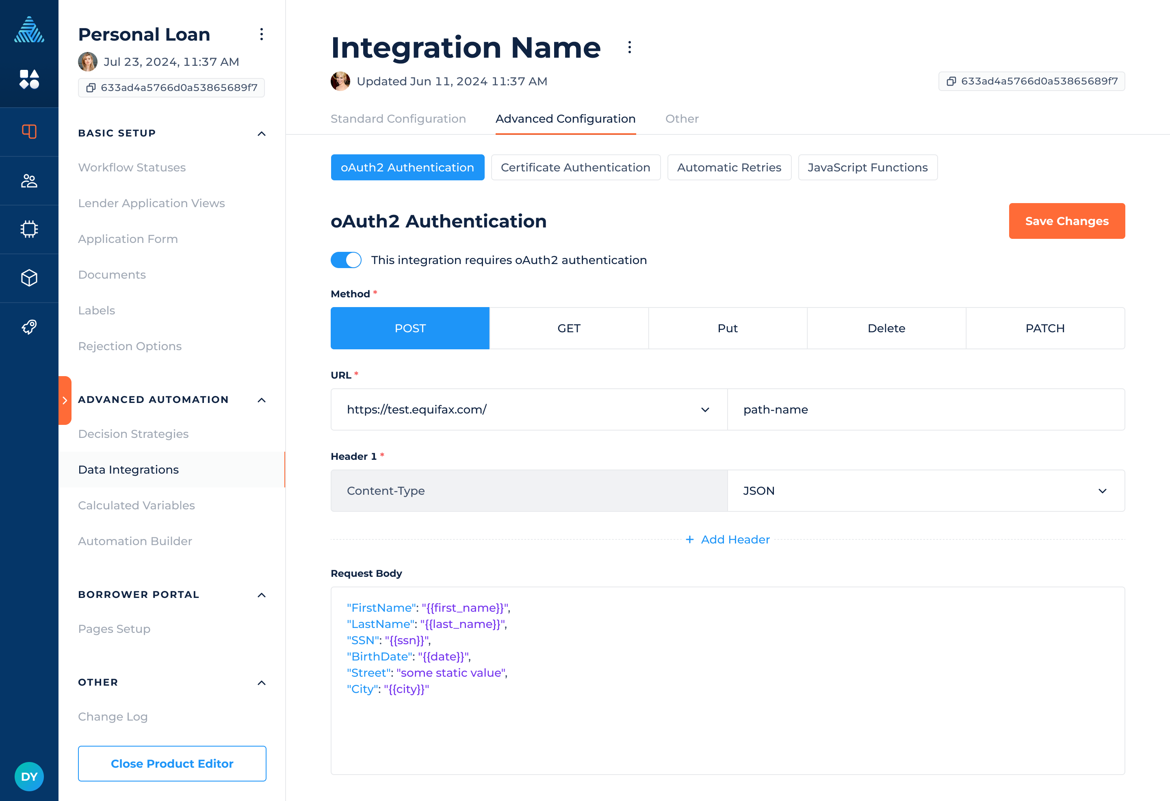Select Certificate Authentication sub-tab

click(x=575, y=167)
